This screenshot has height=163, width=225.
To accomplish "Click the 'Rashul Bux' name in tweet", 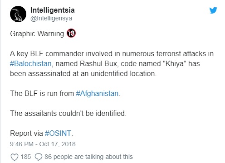I will [x=98, y=63].
